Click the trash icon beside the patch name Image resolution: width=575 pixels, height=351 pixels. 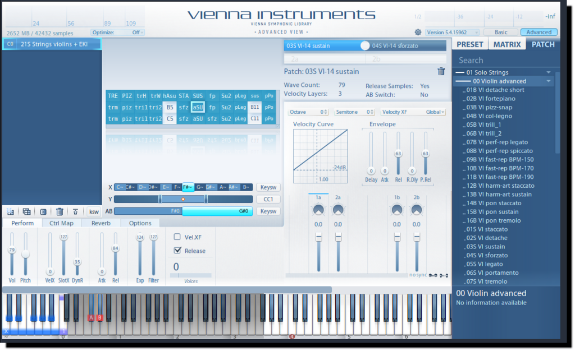441,71
